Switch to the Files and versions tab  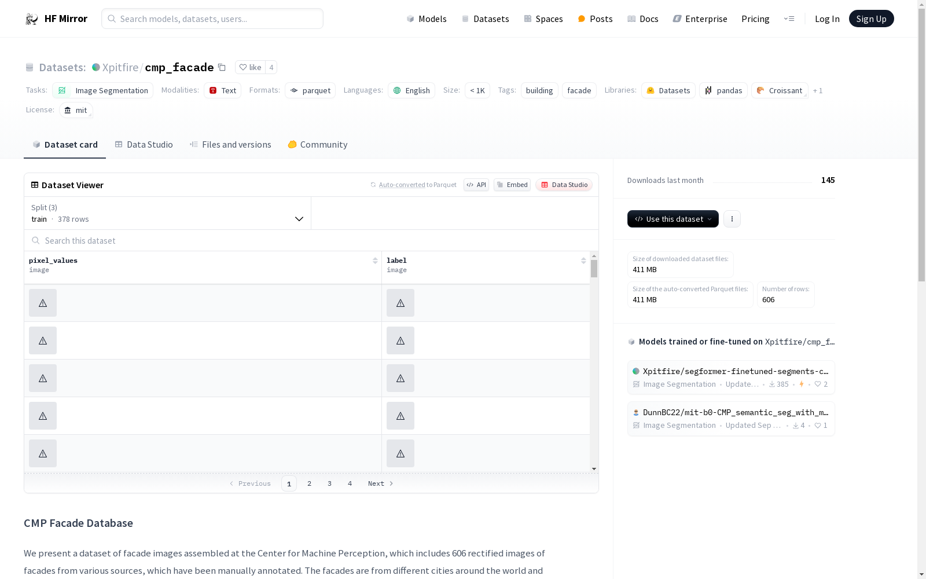coord(230,145)
